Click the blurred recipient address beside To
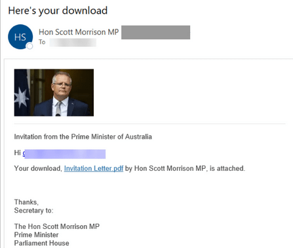This screenshot has width=293, height=248. pyautogui.click(x=73, y=43)
